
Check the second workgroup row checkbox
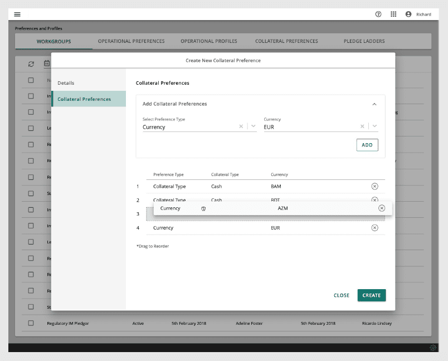click(31, 112)
